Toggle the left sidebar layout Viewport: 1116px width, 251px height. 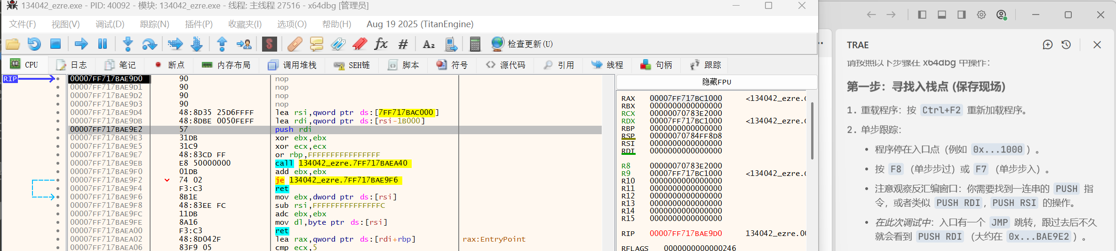(922, 15)
